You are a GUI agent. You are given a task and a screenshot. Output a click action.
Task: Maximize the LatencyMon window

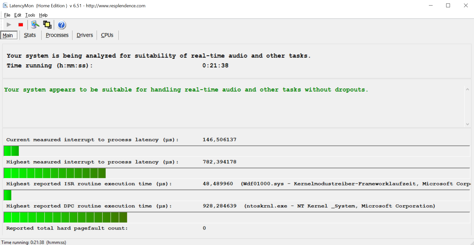(x=448, y=6)
